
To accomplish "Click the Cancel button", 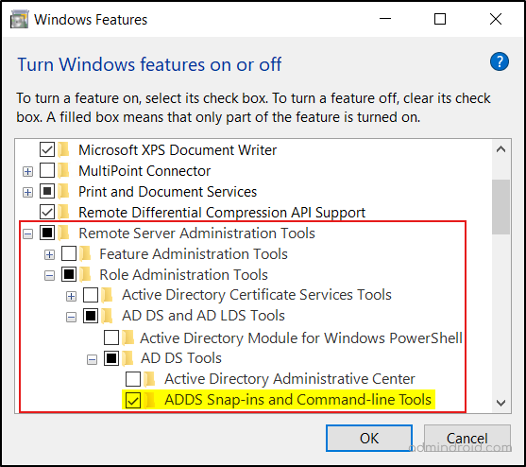I will coord(467,438).
